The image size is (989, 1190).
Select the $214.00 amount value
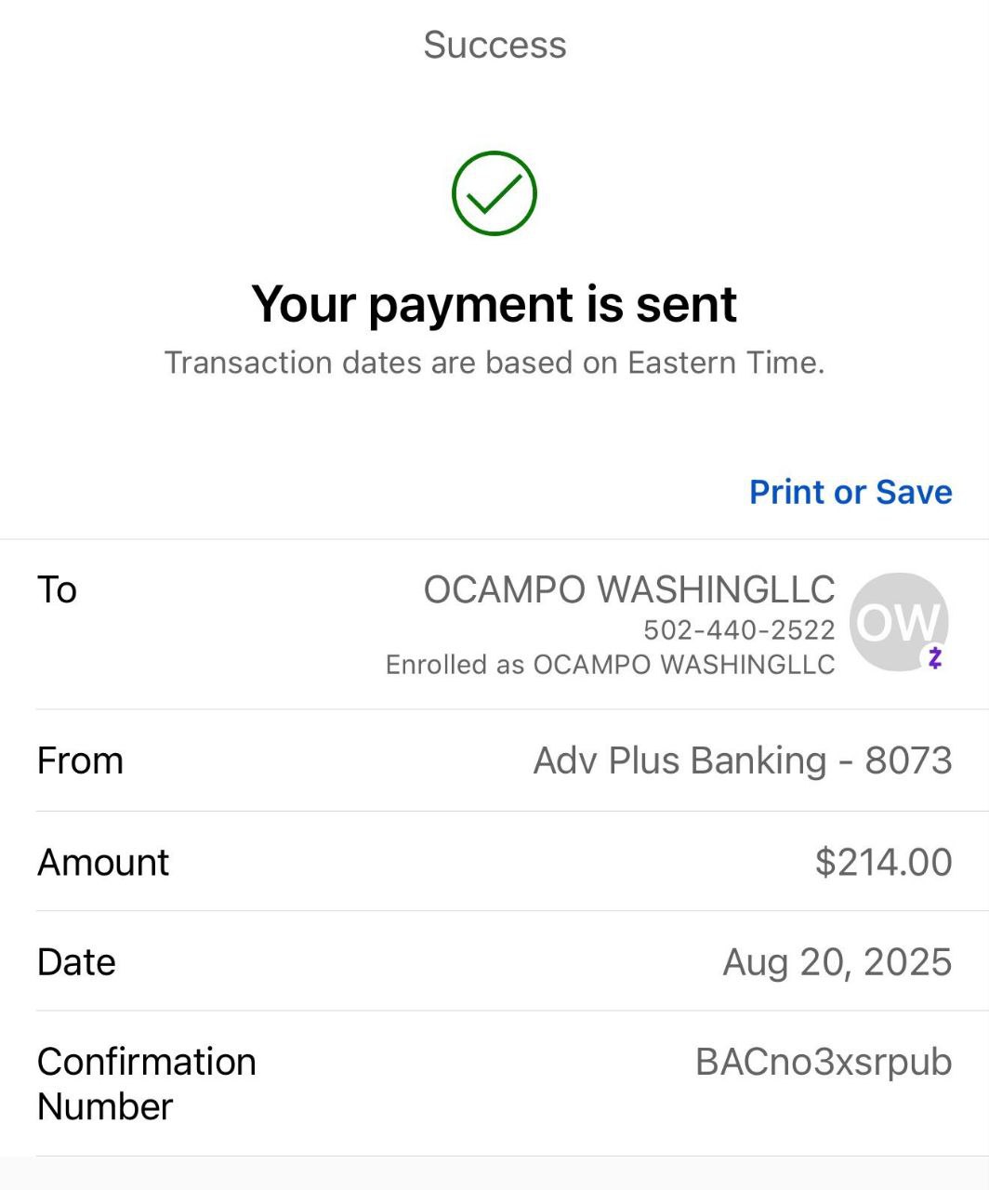883,863
